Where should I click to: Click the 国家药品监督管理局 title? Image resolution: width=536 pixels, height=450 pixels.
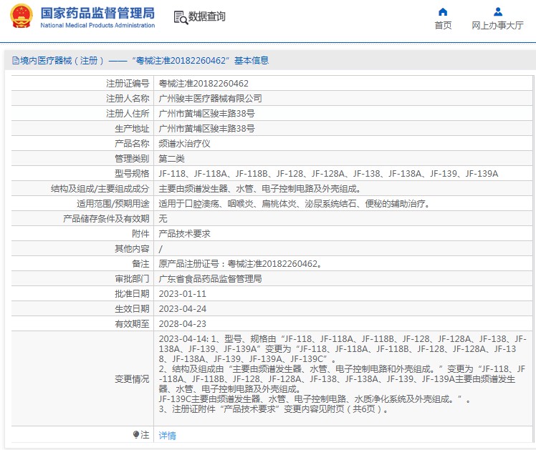(x=97, y=14)
